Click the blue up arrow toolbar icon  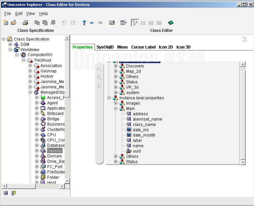click(x=84, y=23)
